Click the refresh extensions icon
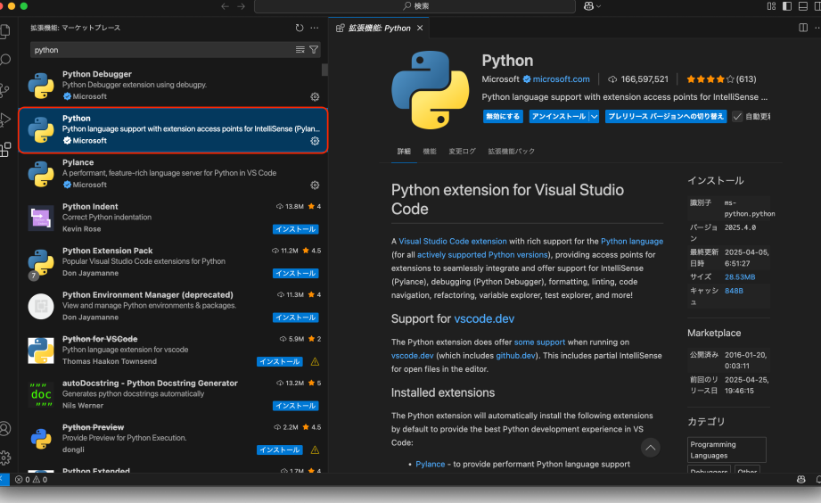The image size is (821, 503). [x=300, y=28]
